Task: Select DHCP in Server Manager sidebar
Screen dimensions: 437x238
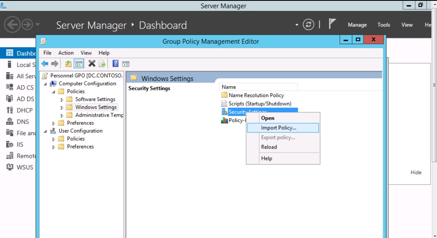Action: pos(25,110)
